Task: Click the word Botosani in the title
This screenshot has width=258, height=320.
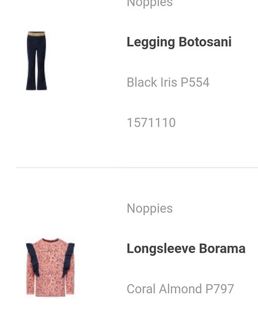Action: pos(205,42)
